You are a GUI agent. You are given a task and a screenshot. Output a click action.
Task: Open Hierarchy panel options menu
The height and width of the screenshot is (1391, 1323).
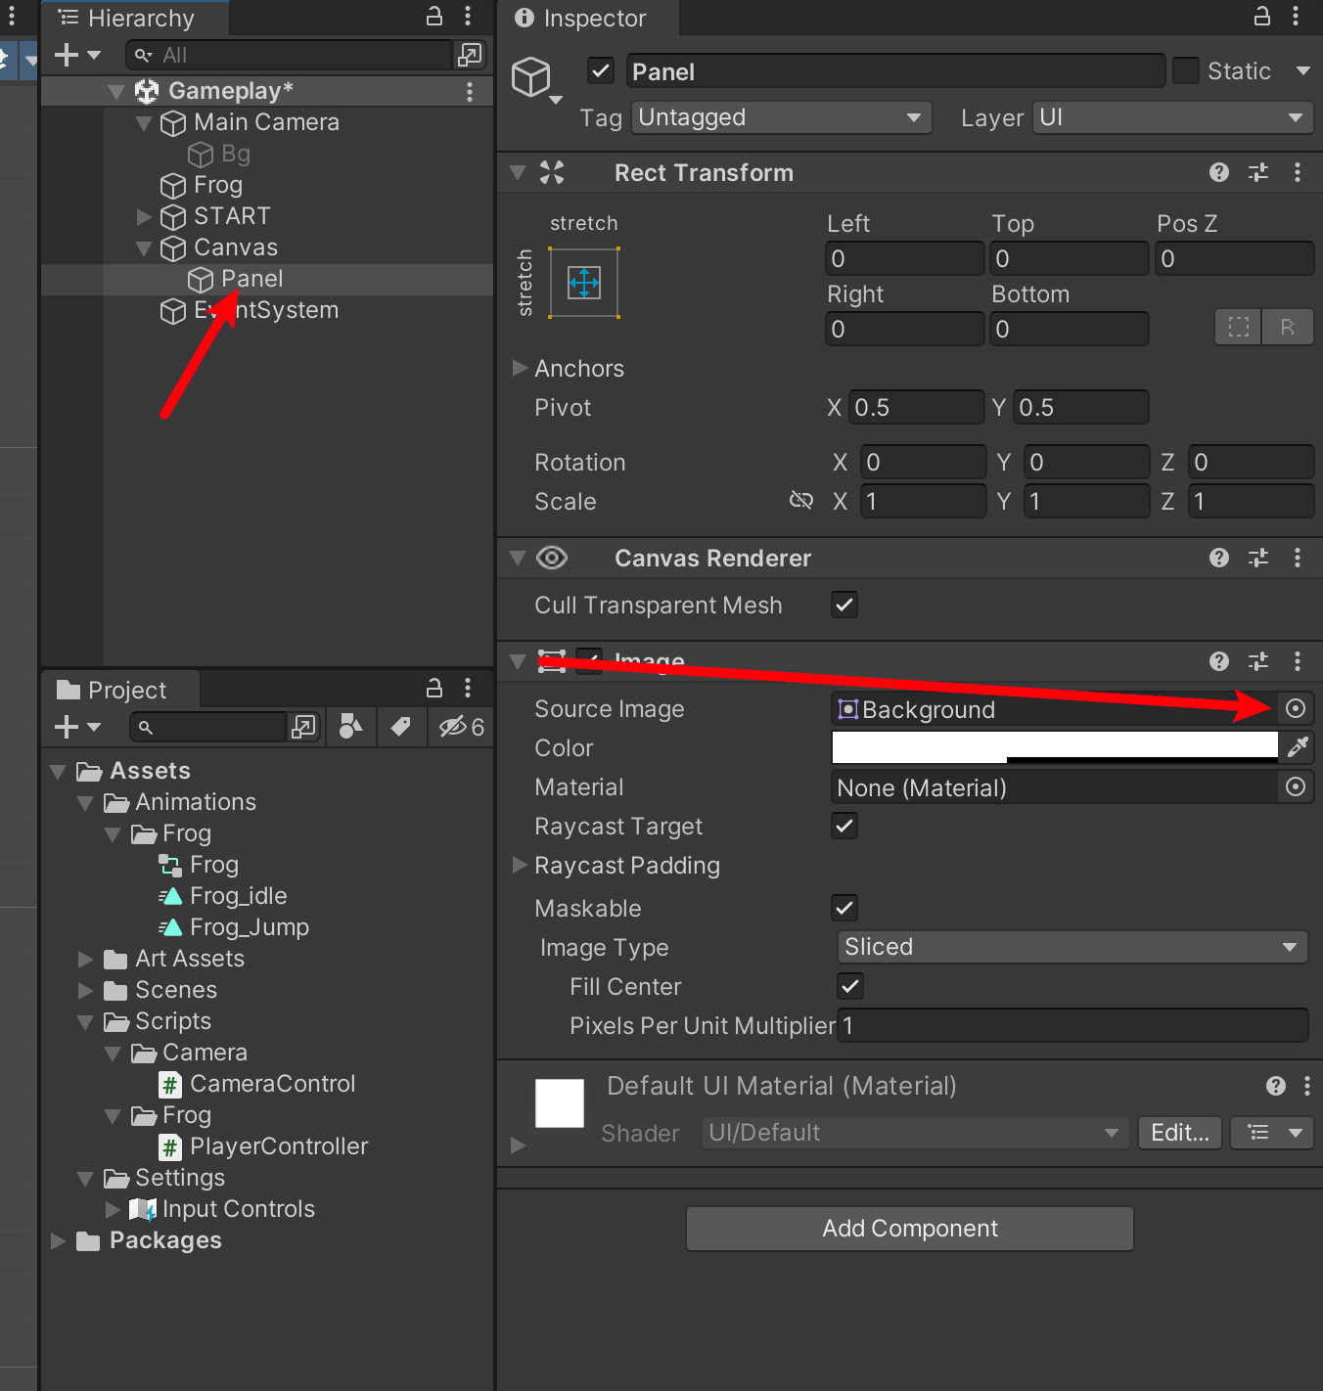(x=468, y=16)
